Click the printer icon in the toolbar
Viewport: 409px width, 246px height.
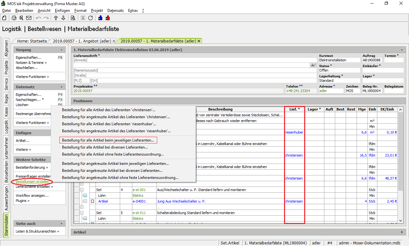click(14, 18)
